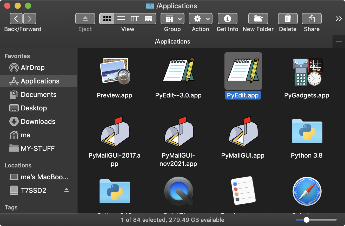345x226 pixels.
Task: Open Documents in sidebar
Action: (38, 95)
